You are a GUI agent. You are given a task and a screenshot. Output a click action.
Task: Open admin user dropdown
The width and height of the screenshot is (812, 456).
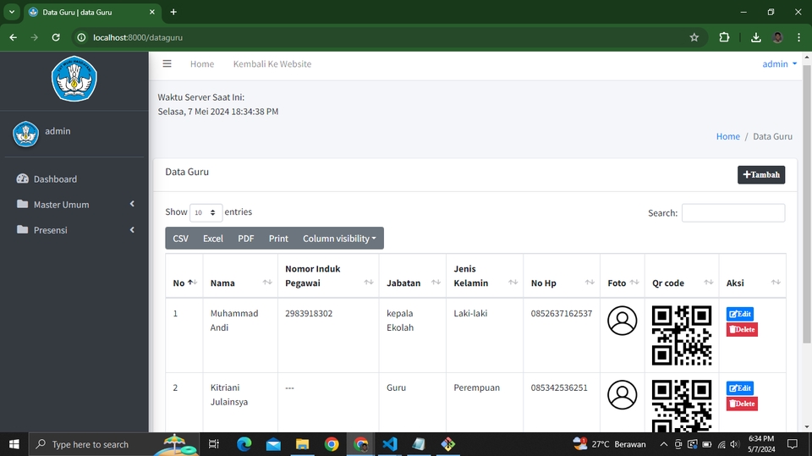779,63
